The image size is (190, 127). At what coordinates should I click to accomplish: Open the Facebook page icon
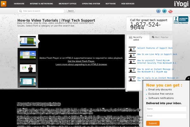click(158, 11)
